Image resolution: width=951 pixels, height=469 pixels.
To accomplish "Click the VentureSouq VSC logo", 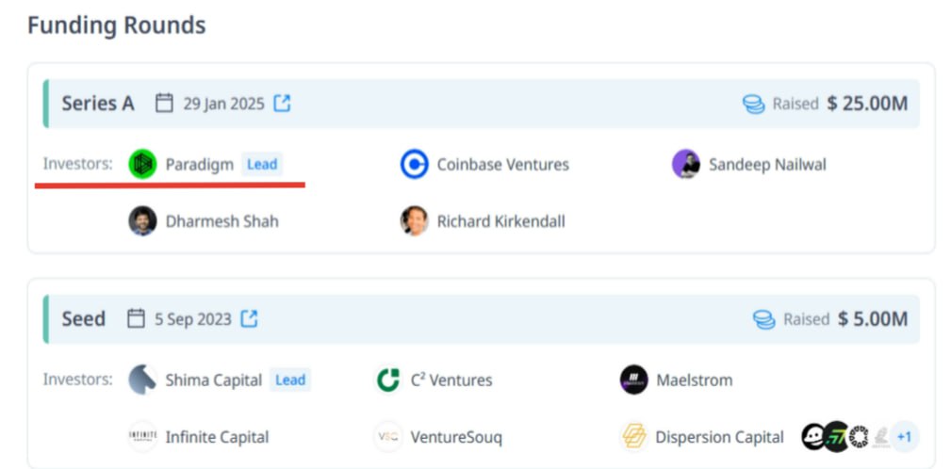I will tap(388, 436).
